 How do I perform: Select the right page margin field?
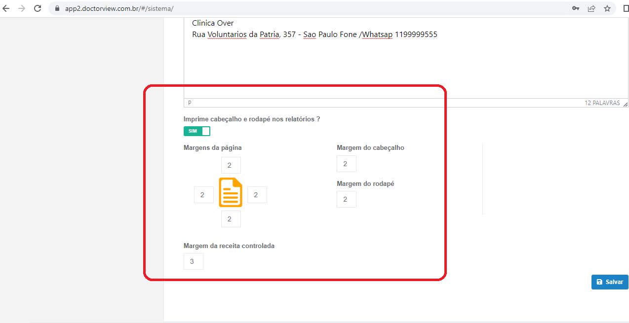pos(257,195)
